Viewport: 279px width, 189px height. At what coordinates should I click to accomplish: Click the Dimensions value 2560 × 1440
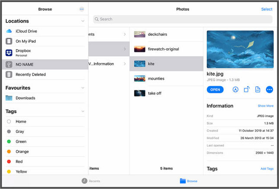pos(264,153)
